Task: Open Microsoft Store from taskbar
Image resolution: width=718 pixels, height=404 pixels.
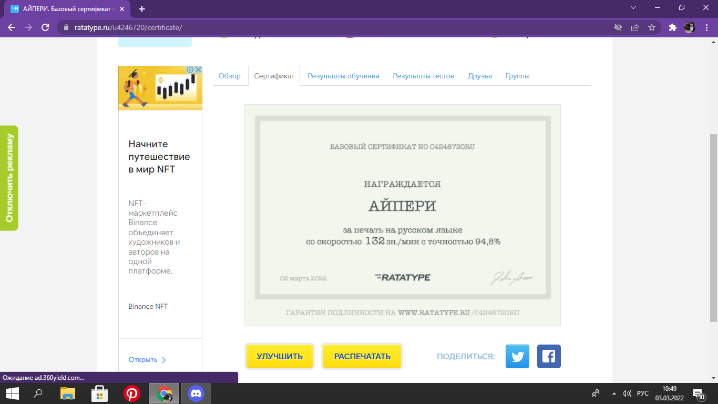Action: coord(99,393)
